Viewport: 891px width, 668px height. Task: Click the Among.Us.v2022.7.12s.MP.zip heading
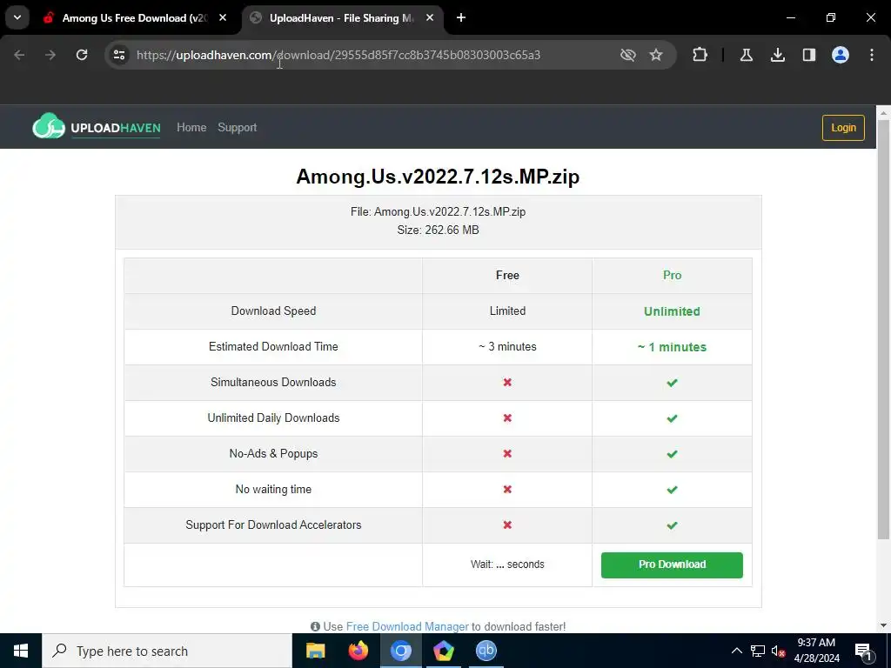coord(438,176)
